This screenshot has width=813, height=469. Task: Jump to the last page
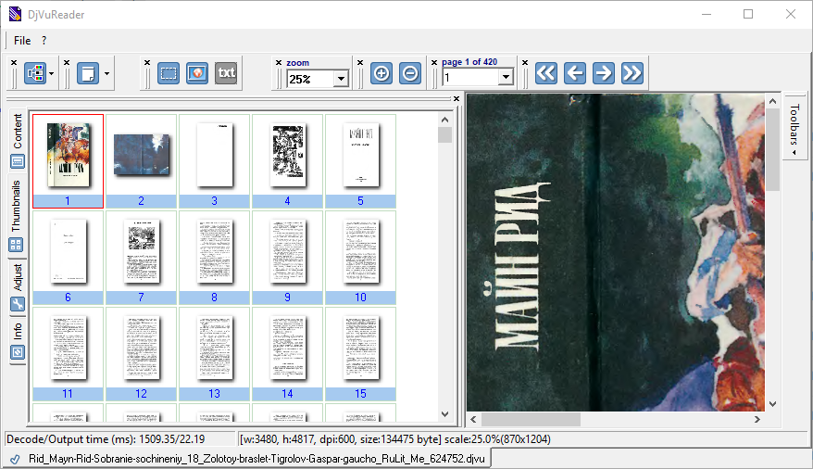pyautogui.click(x=632, y=73)
